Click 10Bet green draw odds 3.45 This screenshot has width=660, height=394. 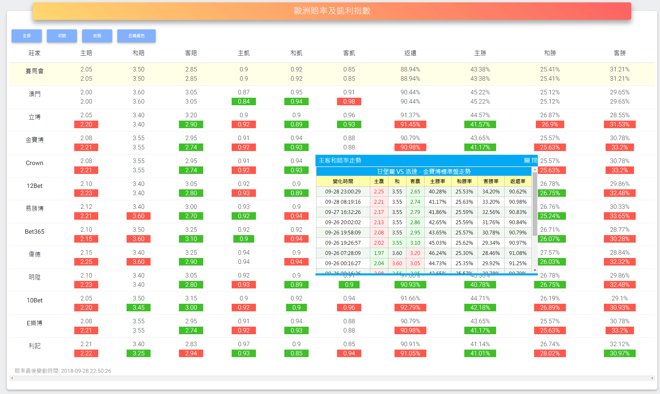tap(139, 308)
